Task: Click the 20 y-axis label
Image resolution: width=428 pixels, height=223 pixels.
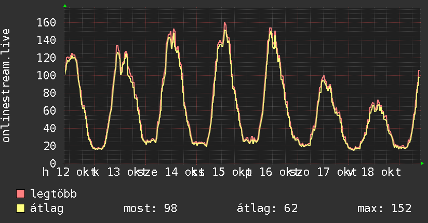Action: pos(50,146)
